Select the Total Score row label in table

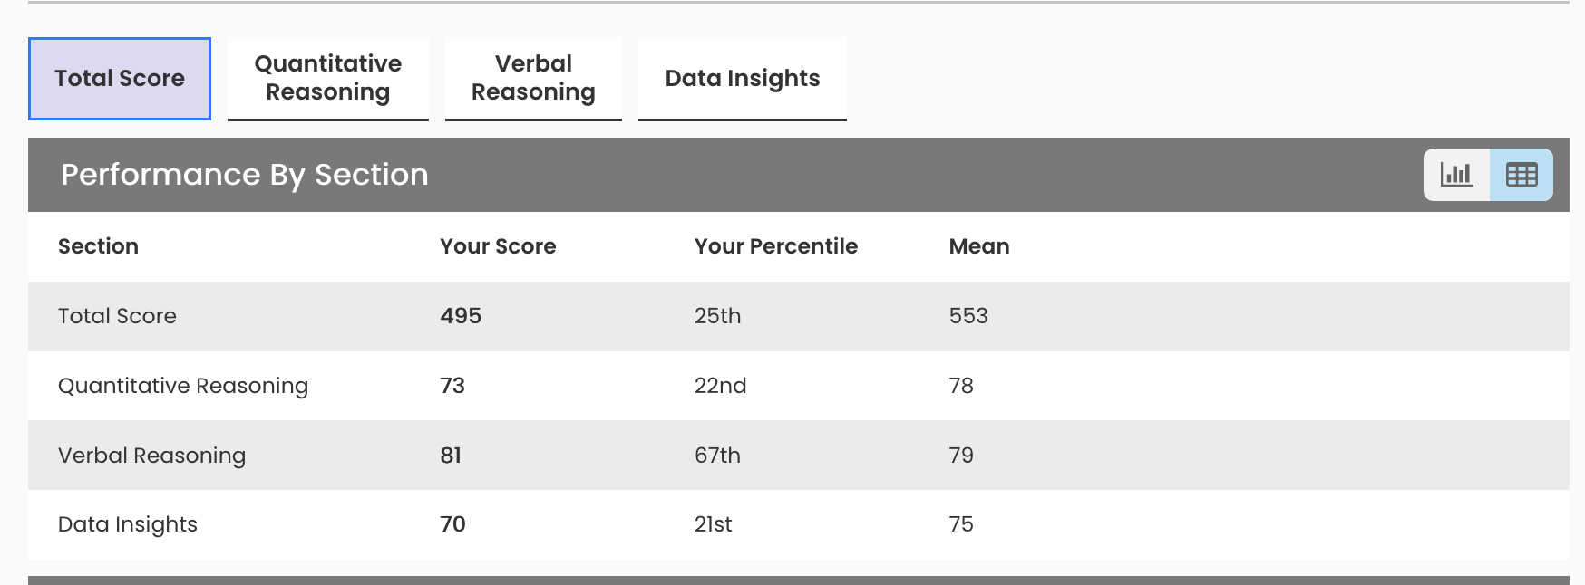click(x=117, y=316)
